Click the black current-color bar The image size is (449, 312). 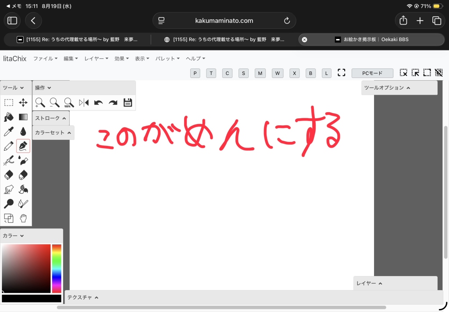coord(32,298)
